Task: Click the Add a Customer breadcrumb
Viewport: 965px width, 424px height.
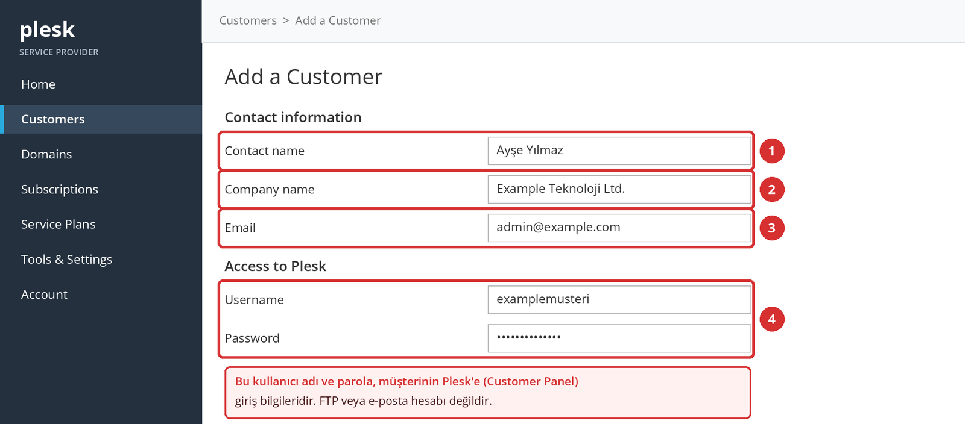Action: 338,20
